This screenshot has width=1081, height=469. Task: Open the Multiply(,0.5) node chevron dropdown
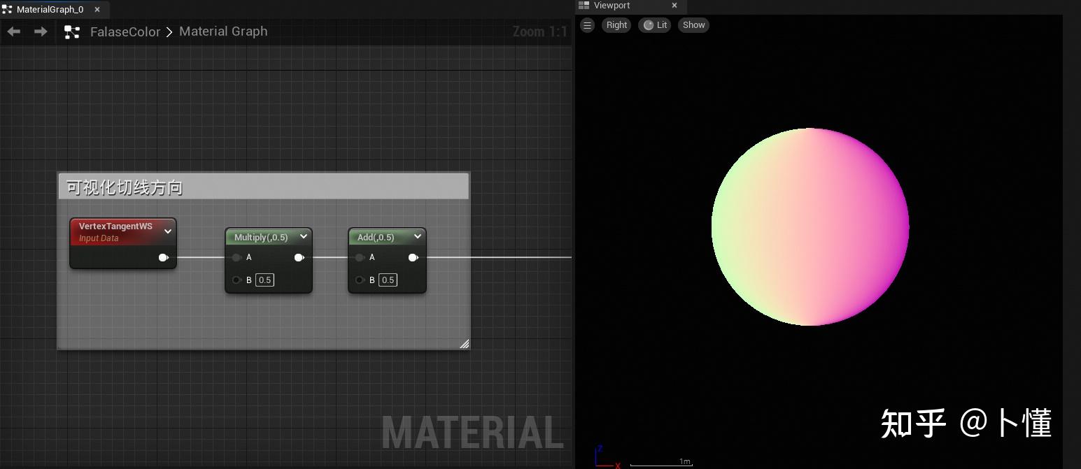click(x=304, y=236)
